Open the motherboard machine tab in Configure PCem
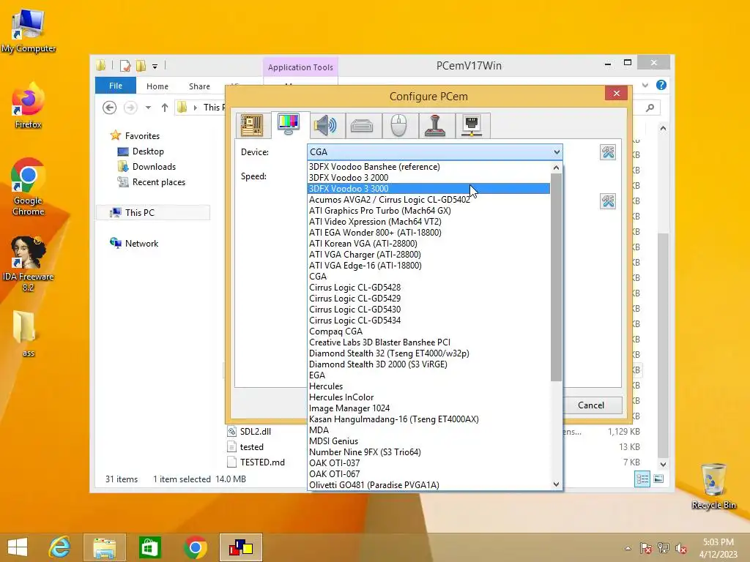Image resolution: width=750 pixels, height=562 pixels. coord(252,126)
